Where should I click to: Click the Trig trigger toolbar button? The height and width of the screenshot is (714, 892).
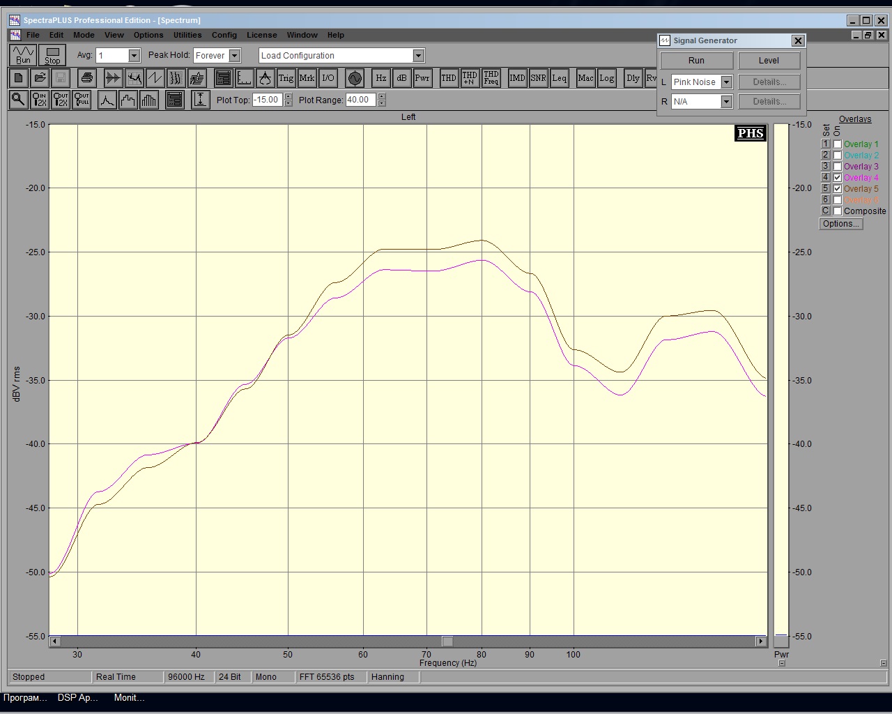tap(286, 78)
